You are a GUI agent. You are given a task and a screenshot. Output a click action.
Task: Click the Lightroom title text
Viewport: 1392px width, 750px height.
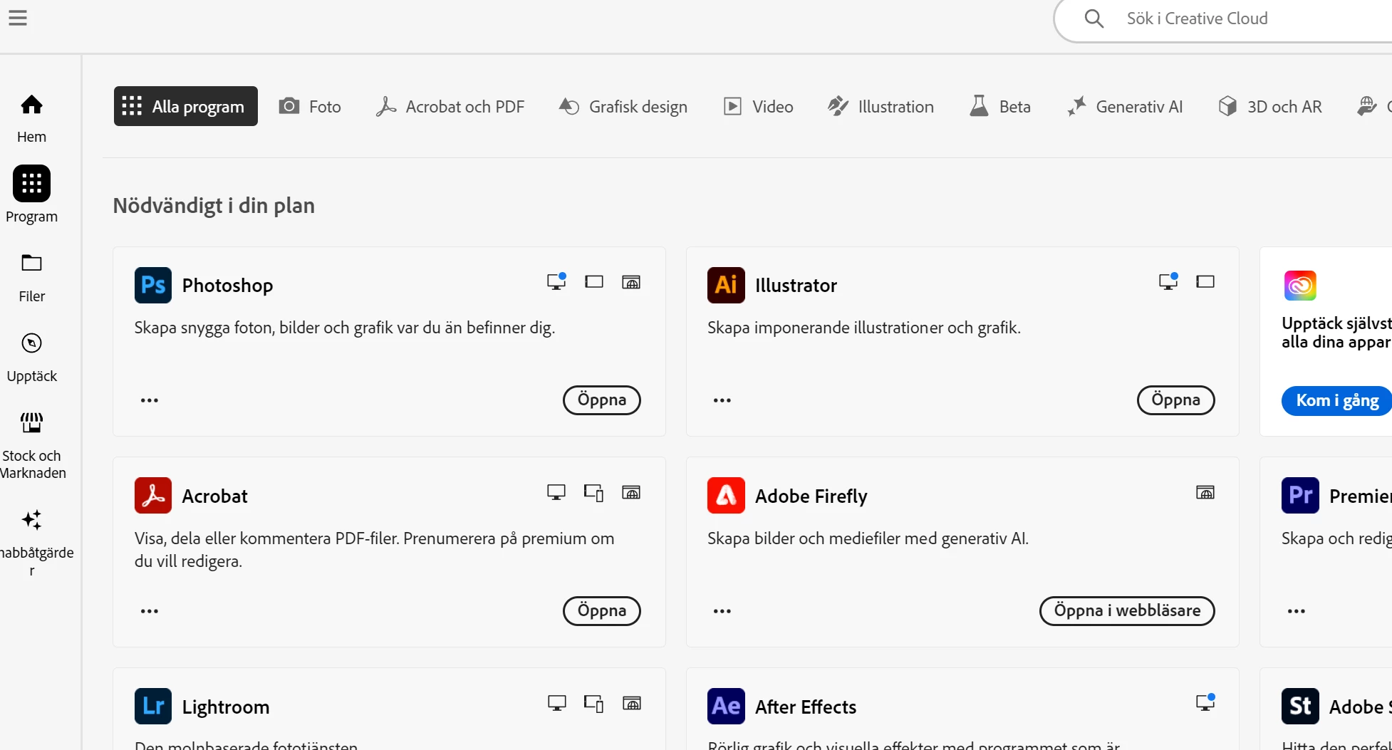pos(226,707)
